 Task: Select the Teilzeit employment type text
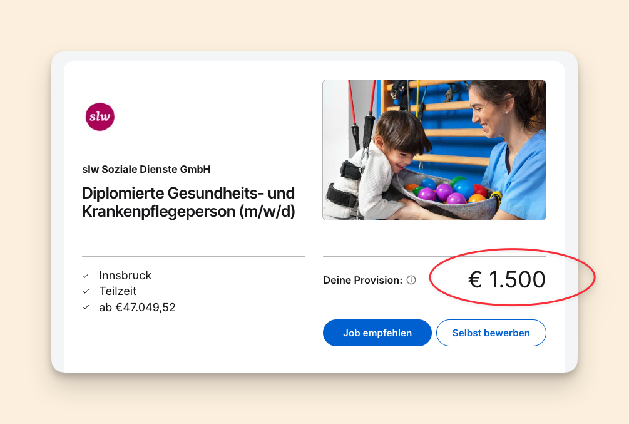point(118,291)
